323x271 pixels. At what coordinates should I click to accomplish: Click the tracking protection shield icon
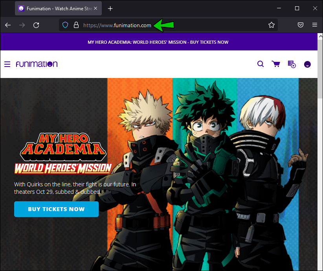coord(65,25)
